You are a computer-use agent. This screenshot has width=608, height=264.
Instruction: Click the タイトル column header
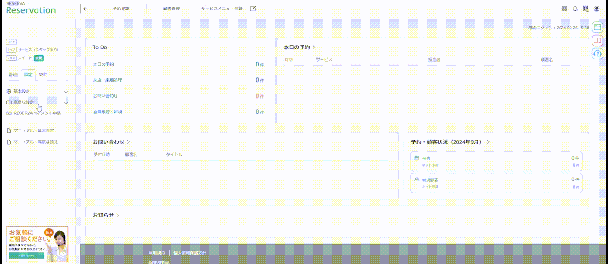click(174, 155)
